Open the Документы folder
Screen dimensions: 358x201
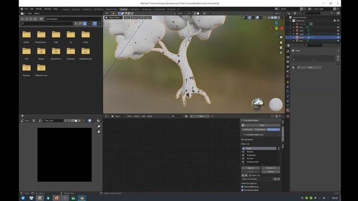point(56,54)
